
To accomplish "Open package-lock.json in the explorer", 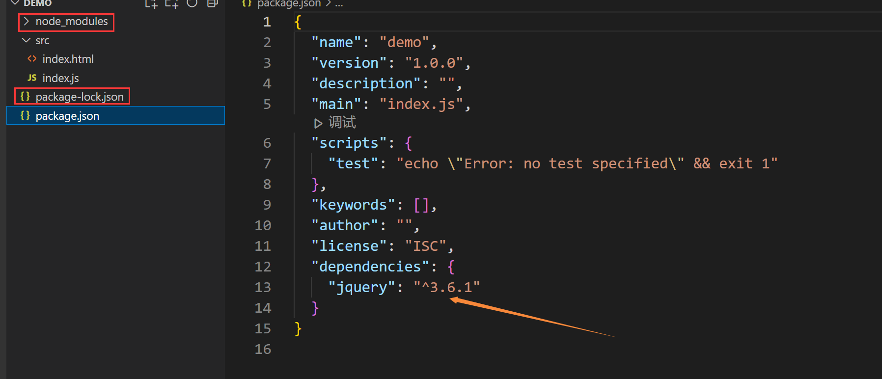I will click(x=80, y=97).
